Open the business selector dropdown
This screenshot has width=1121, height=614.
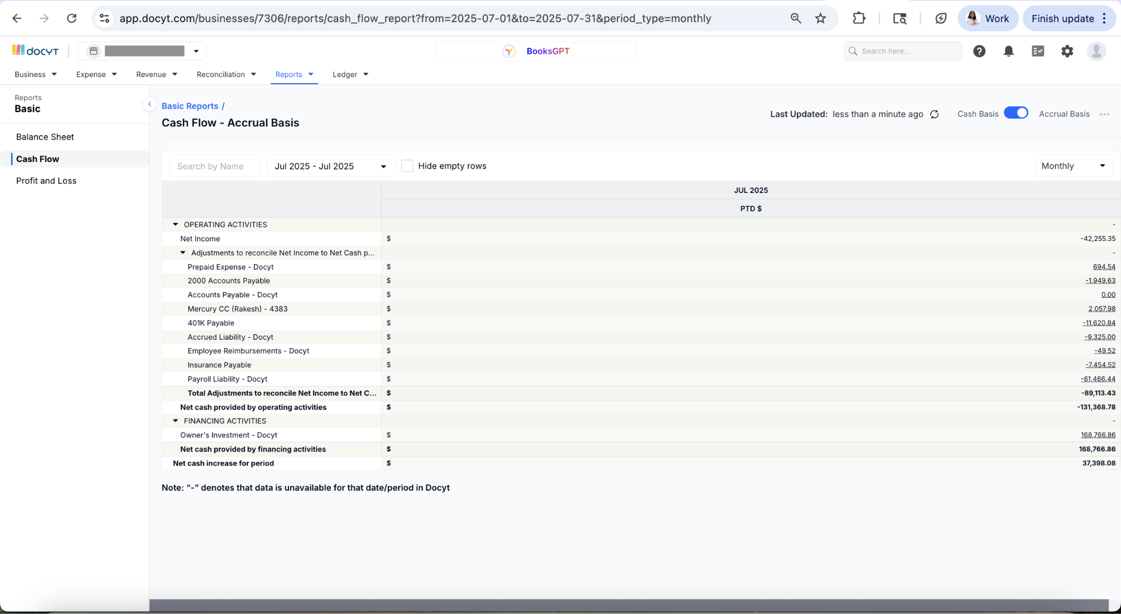[142, 51]
